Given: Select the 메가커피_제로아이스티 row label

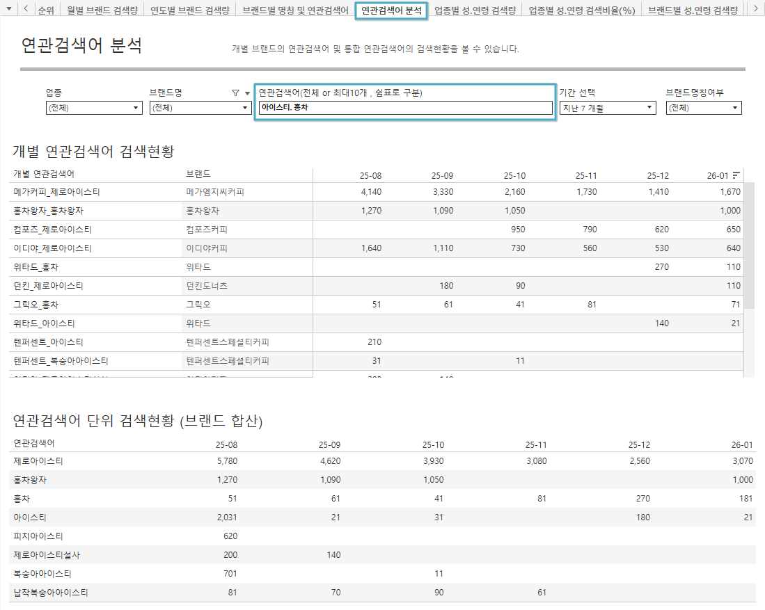Looking at the screenshot, I should tap(52, 192).
